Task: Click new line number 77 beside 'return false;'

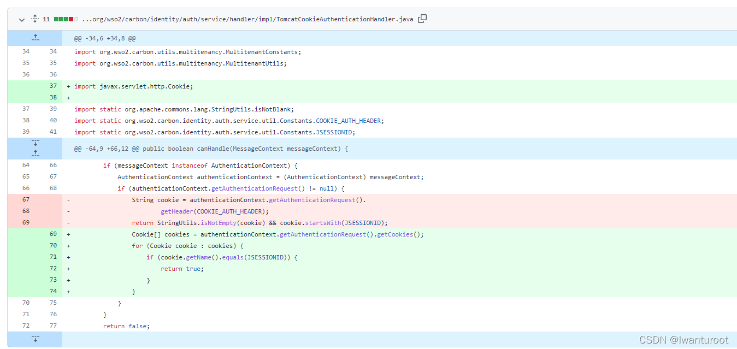Action: click(53, 326)
